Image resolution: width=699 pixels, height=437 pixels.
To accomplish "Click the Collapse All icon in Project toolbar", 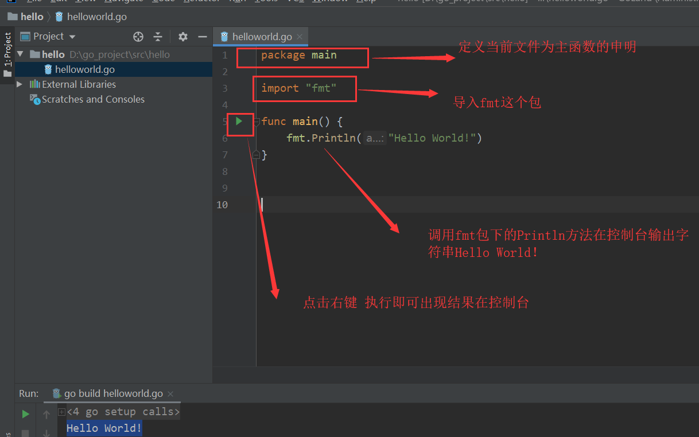I will click(x=158, y=37).
